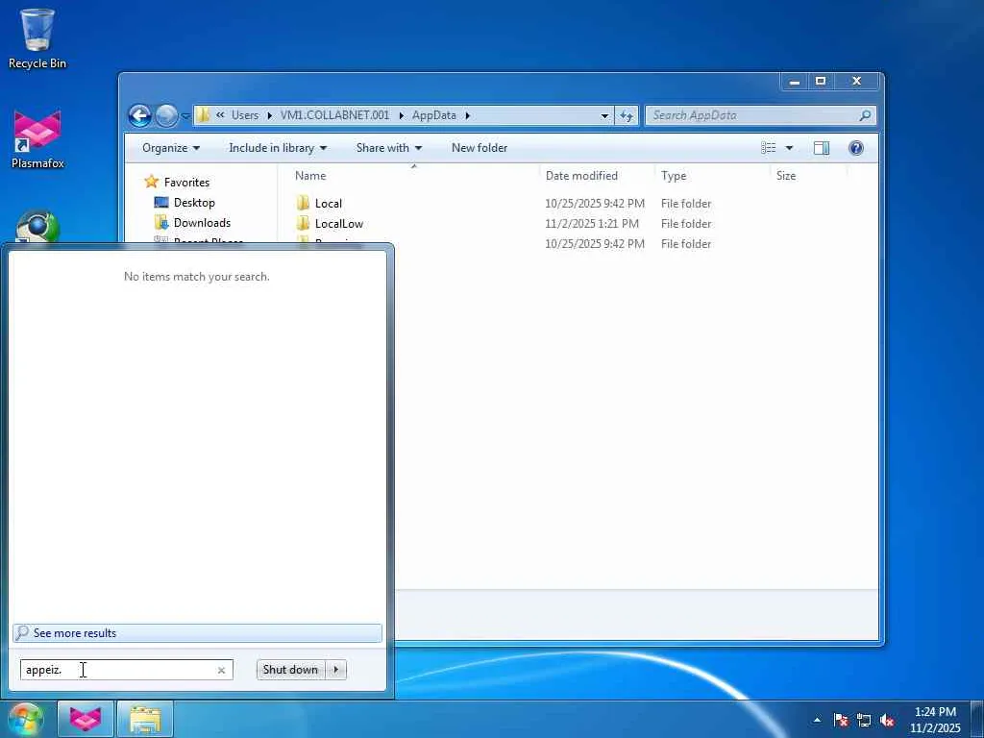Click the muted volume tray icon
Screen dimensions: 984x738
click(887, 720)
